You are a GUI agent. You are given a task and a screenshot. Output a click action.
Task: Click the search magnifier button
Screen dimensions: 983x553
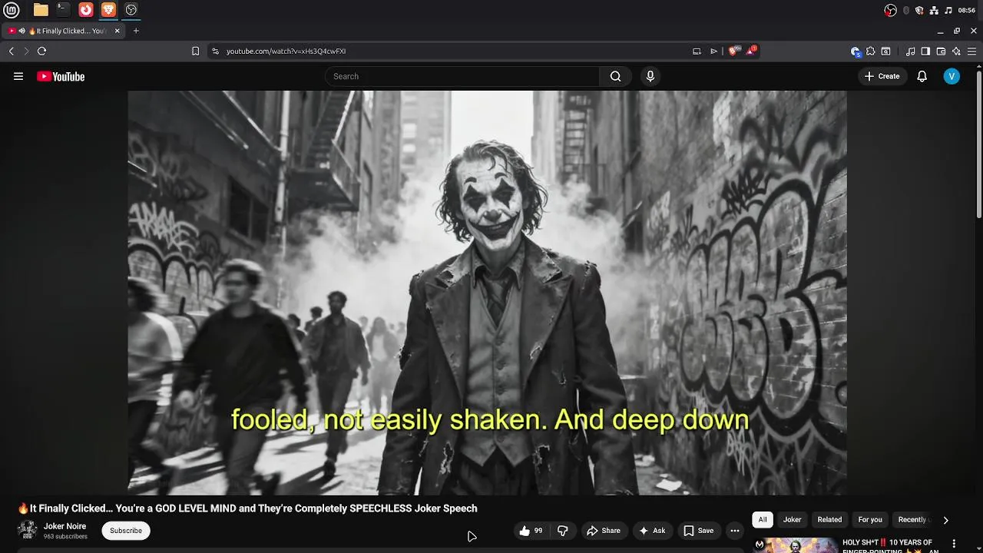click(615, 76)
